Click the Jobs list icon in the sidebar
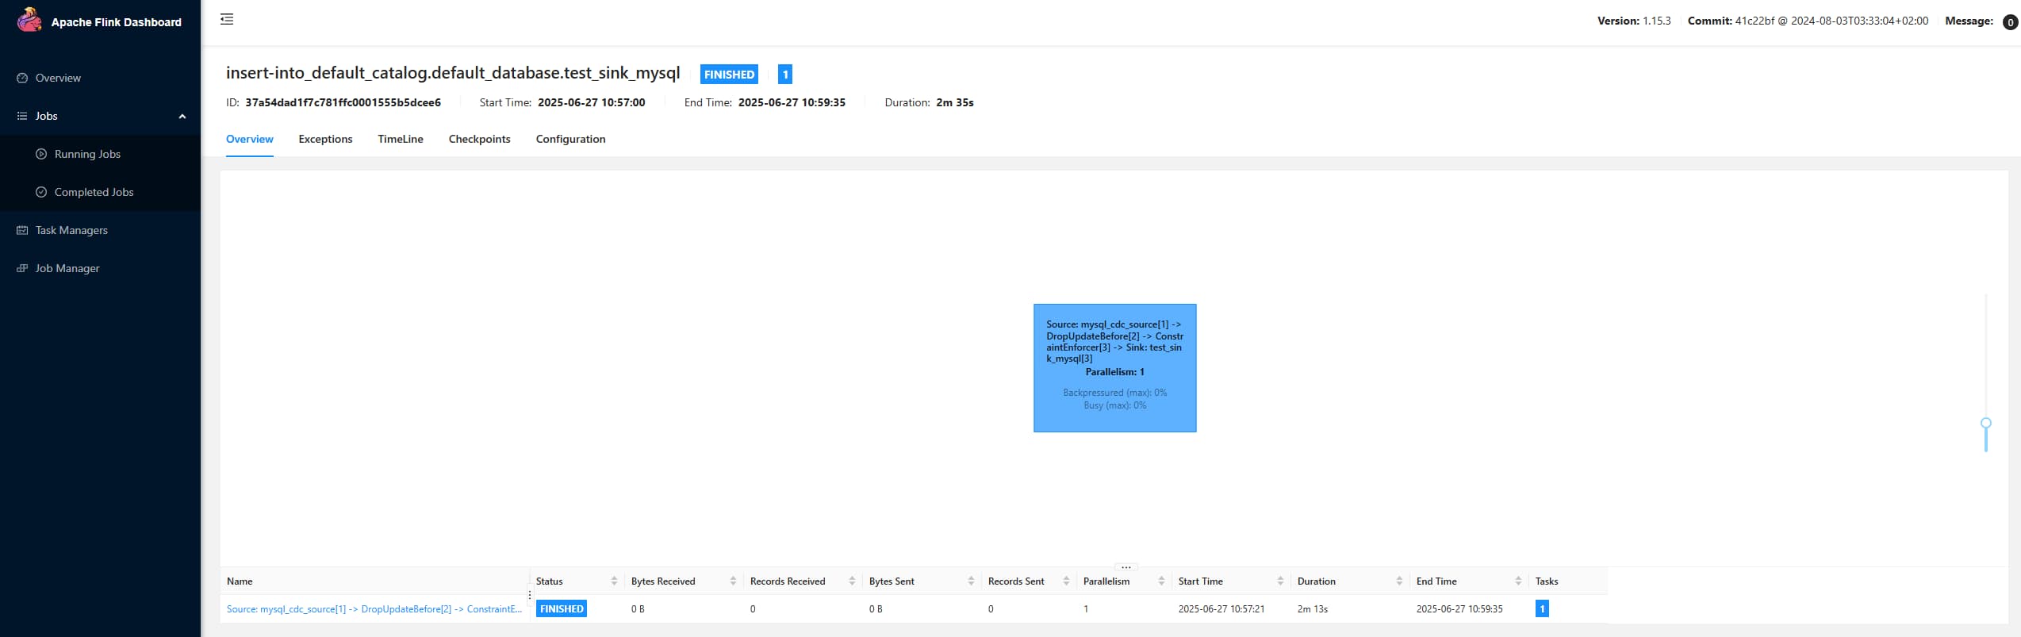The image size is (2021, 637). pos(22,116)
